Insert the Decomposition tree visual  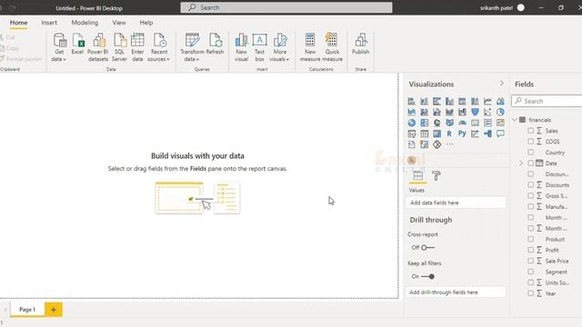[x=487, y=134]
